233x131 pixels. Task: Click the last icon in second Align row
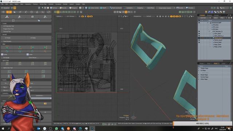[45, 51]
